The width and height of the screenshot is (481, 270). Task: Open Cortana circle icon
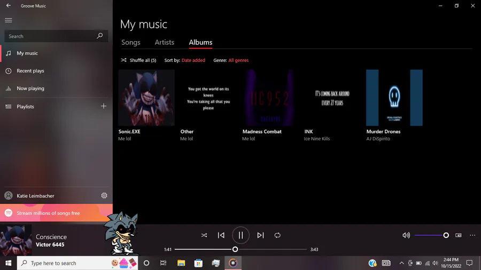pyautogui.click(x=146, y=263)
